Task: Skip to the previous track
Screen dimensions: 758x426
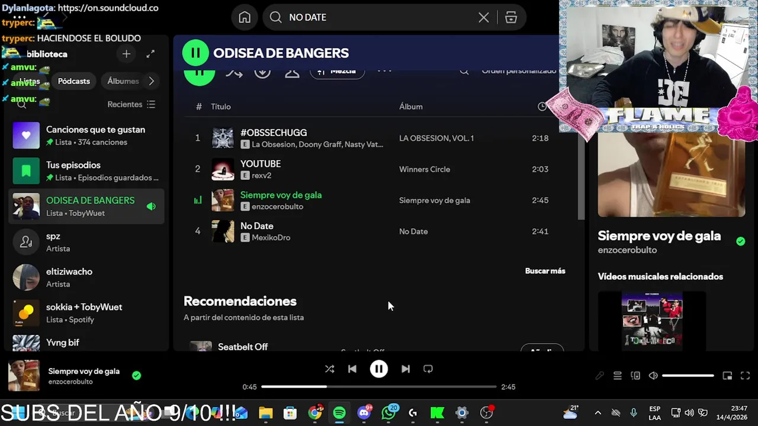Action: coord(352,369)
